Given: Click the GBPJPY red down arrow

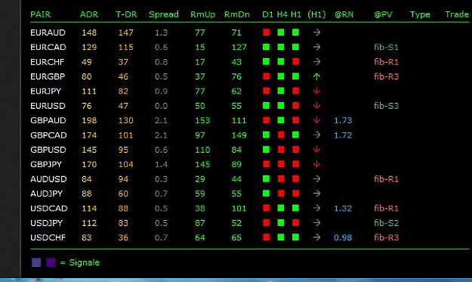Looking at the screenshot, I should tap(316, 164).
